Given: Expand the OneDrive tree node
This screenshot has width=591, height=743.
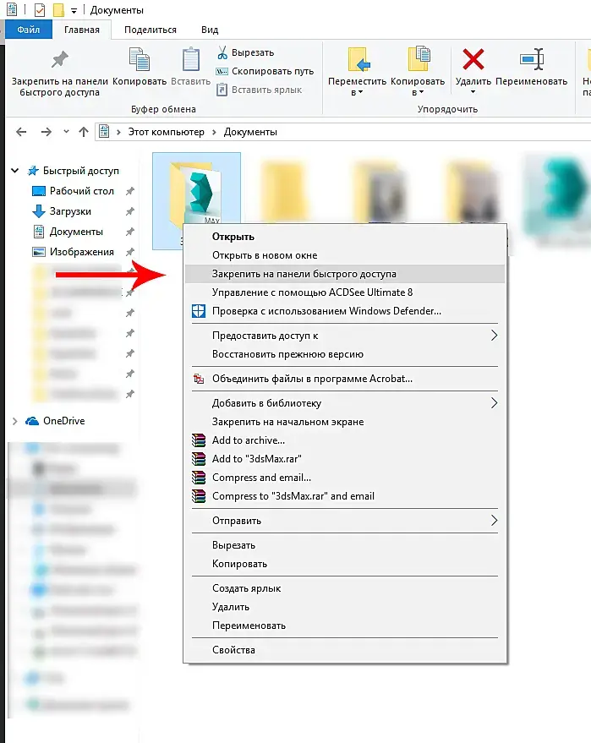Looking at the screenshot, I should coord(14,421).
